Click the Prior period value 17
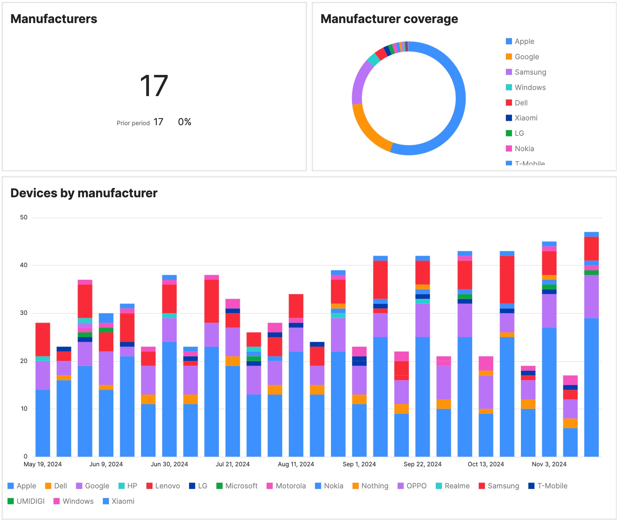 [x=158, y=122]
